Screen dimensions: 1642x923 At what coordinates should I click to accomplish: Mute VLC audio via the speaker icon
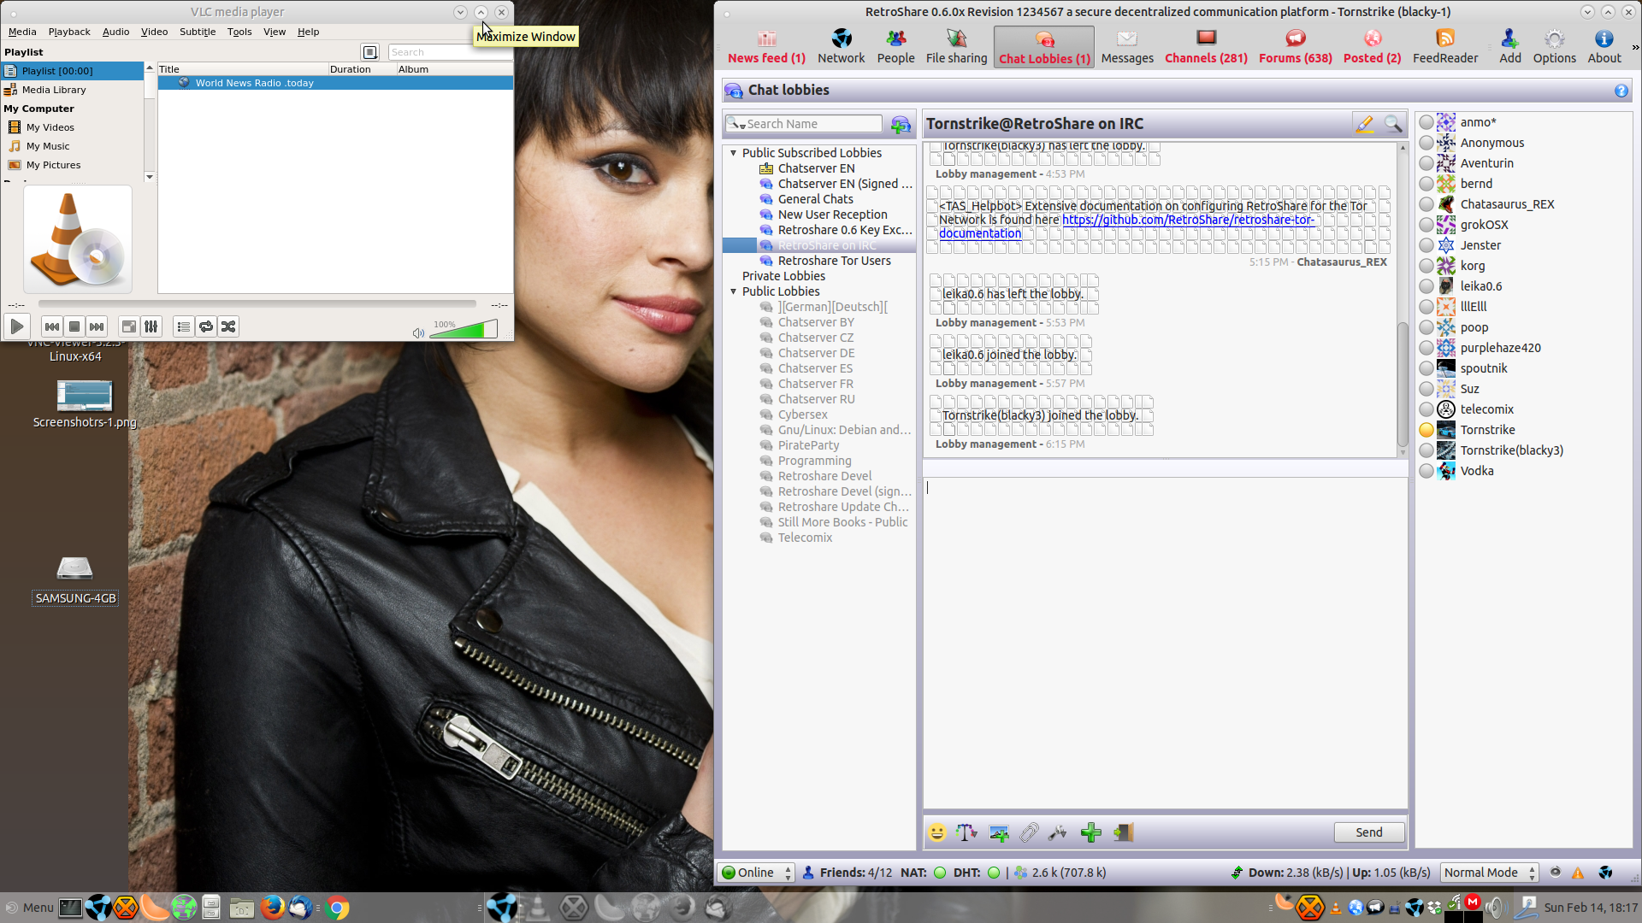pos(418,332)
